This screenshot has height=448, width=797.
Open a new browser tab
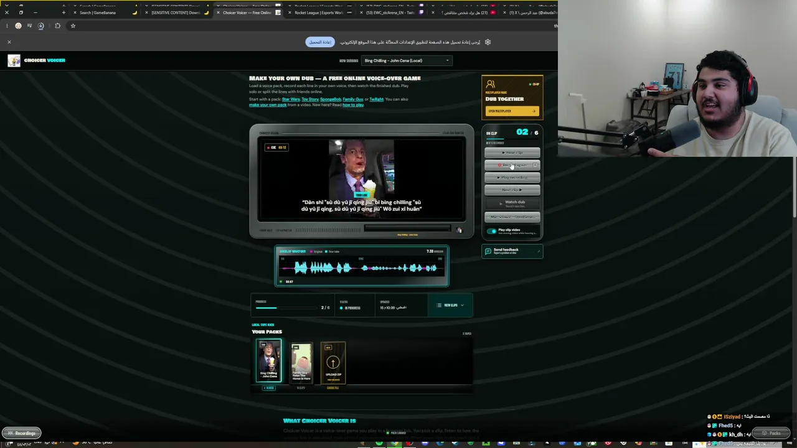(64, 12)
